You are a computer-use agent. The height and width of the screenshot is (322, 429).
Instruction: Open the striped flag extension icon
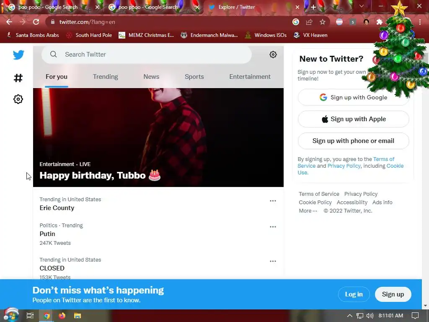[x=339, y=22]
